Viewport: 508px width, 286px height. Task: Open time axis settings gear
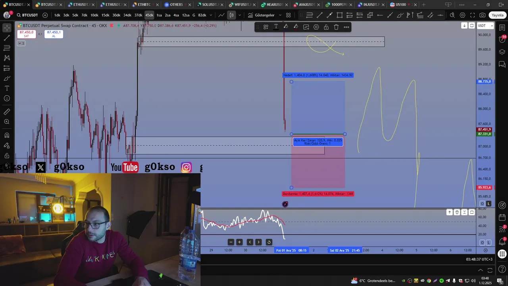click(485, 250)
